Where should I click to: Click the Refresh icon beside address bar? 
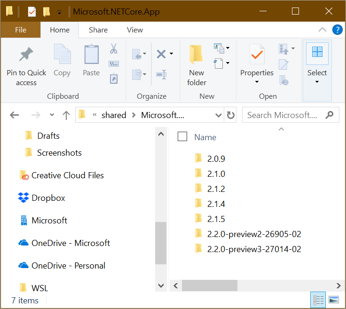click(231, 115)
